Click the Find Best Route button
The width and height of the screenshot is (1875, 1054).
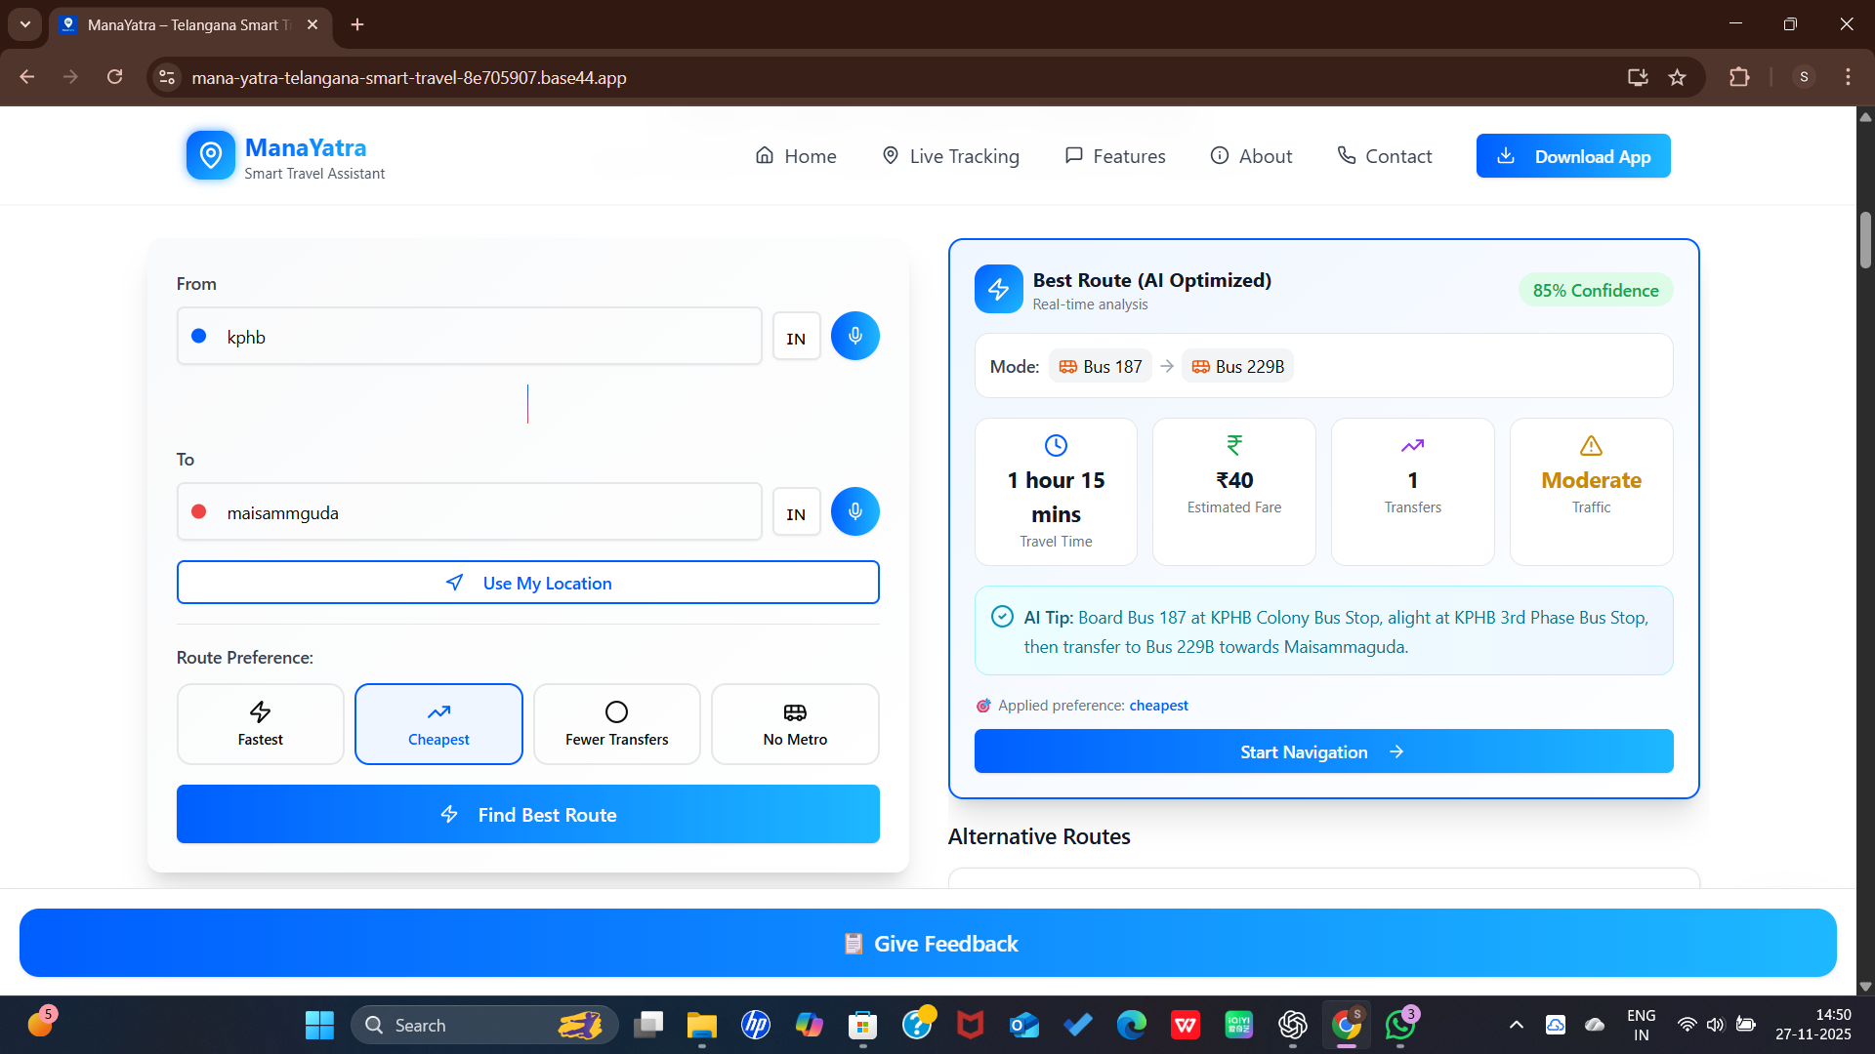pyautogui.click(x=527, y=814)
